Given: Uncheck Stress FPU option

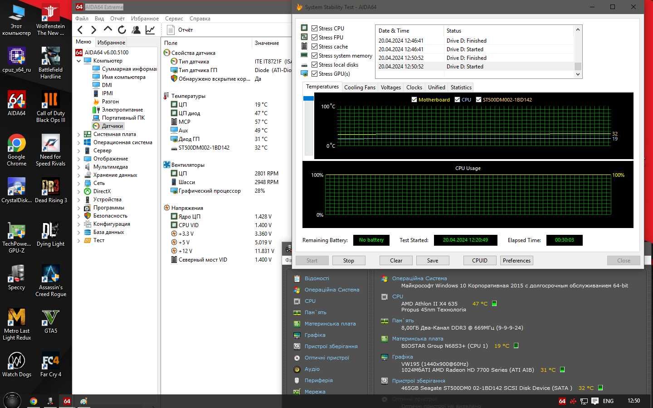Looking at the screenshot, I should click(x=314, y=37).
